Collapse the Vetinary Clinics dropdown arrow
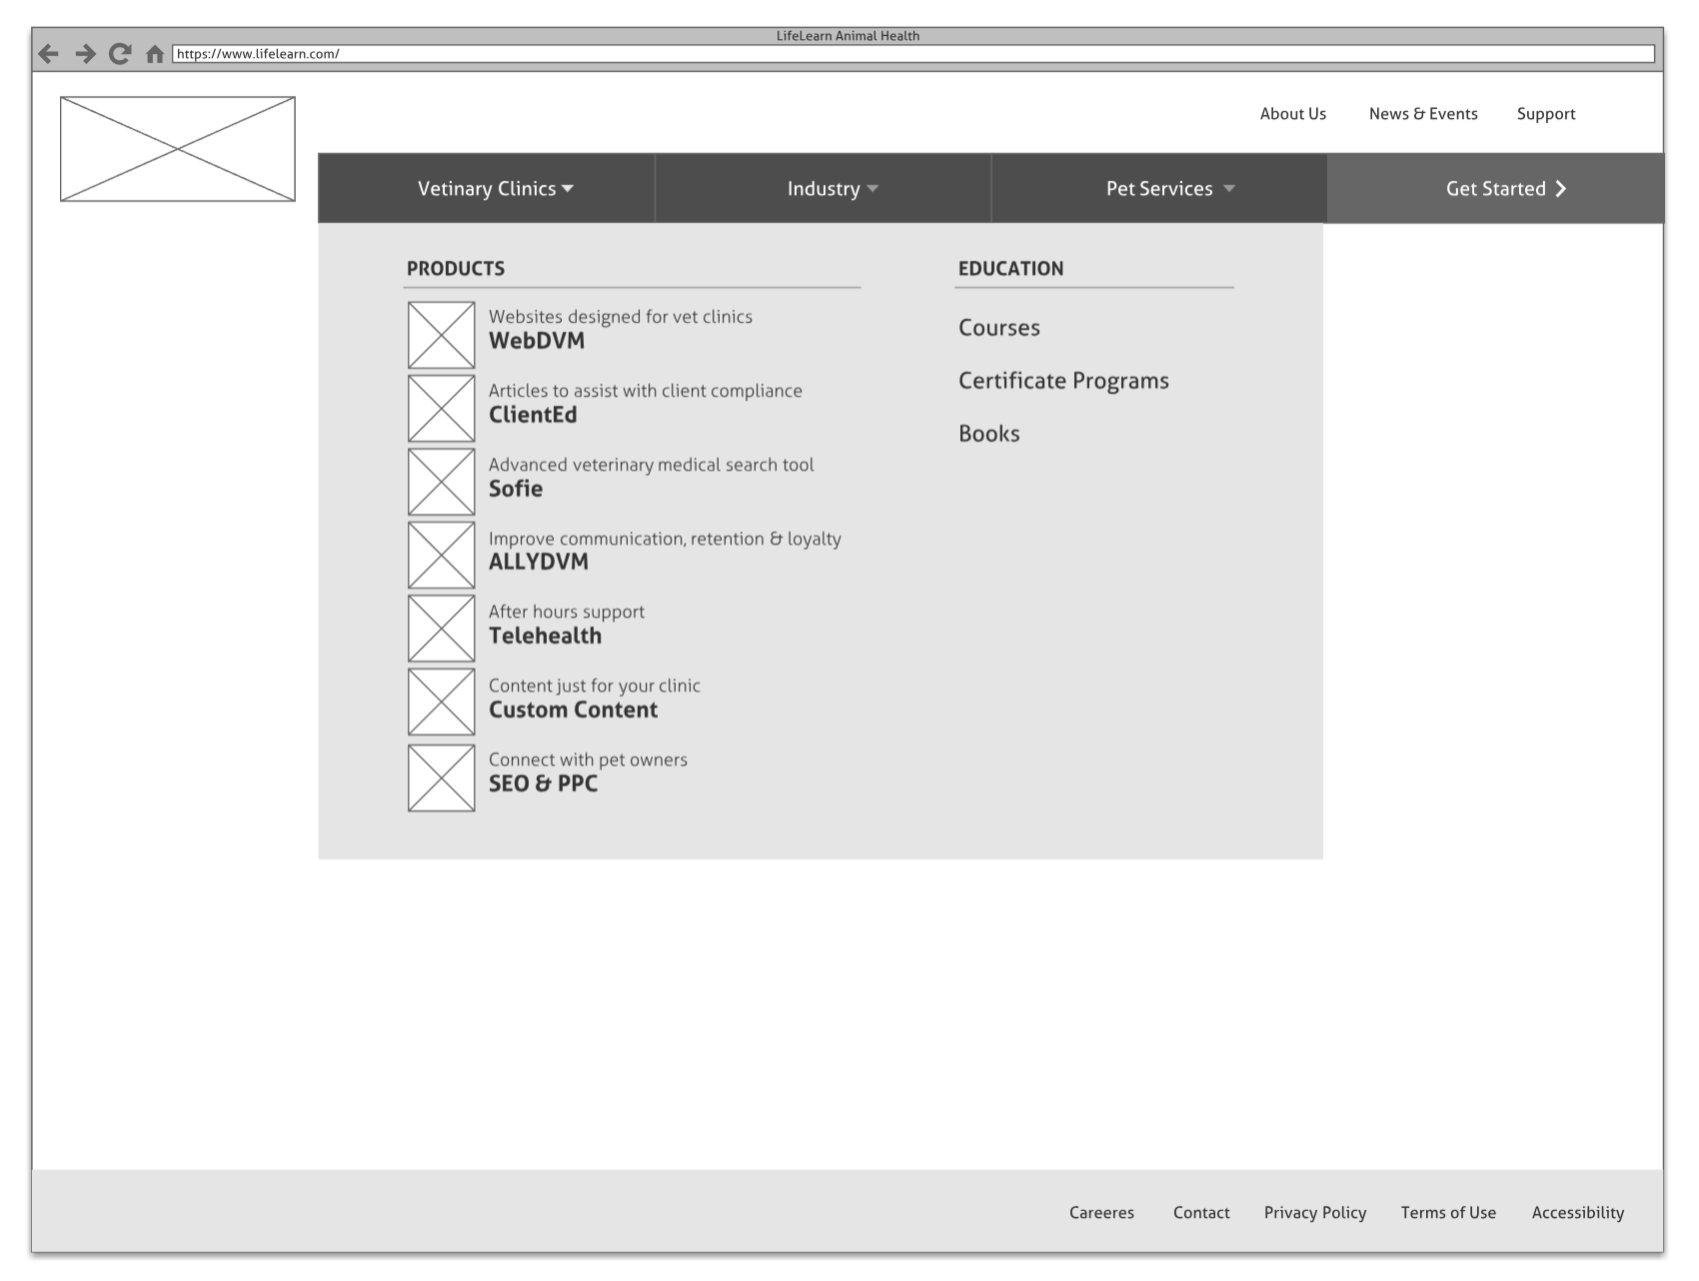 tap(568, 189)
